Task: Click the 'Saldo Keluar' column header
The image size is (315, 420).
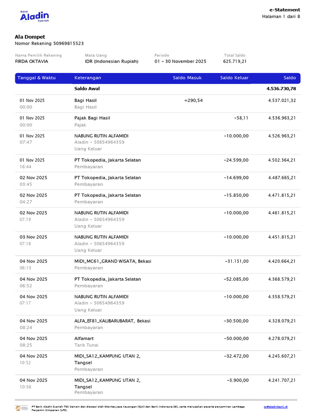Action: [234, 78]
